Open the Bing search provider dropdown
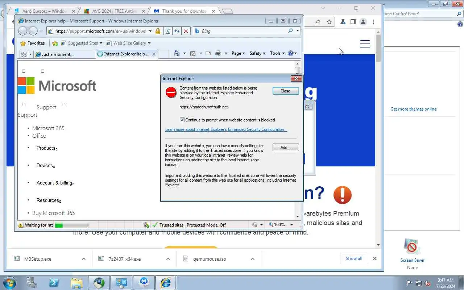464x290 pixels. coord(298,31)
